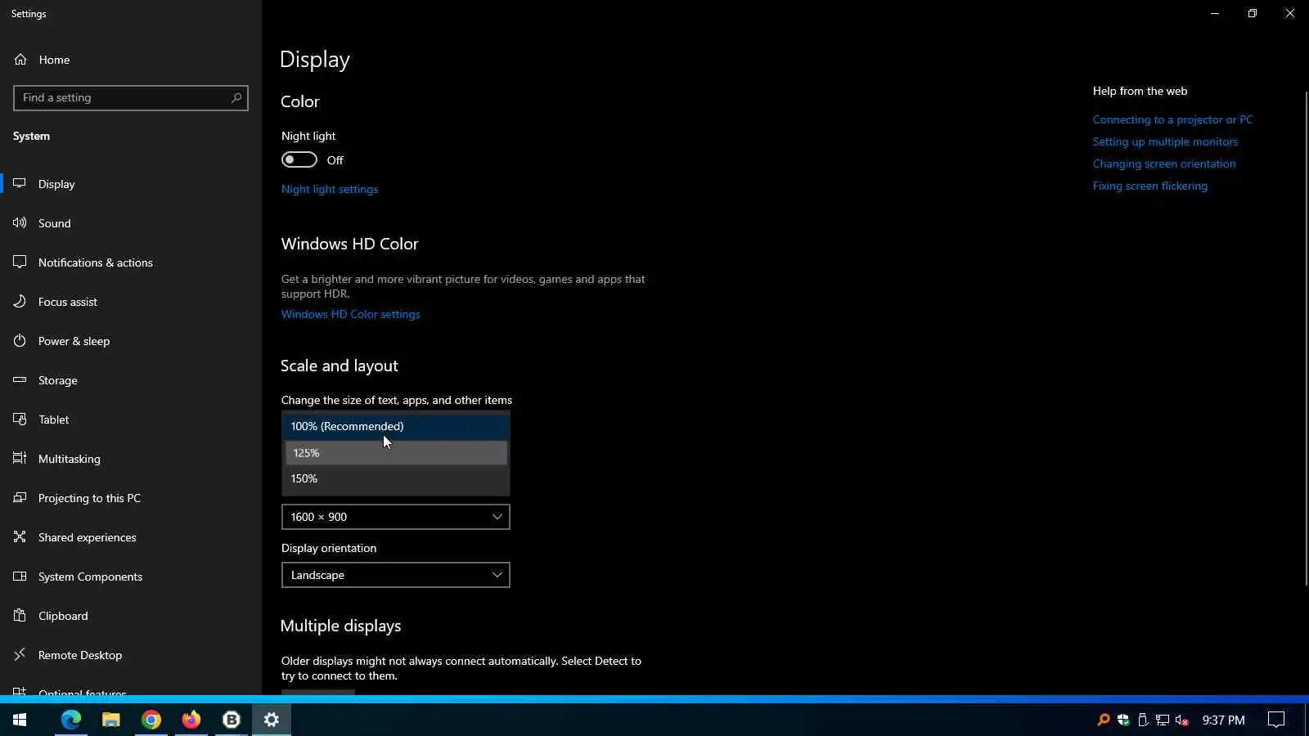Click the Storage drive icon

point(20,380)
